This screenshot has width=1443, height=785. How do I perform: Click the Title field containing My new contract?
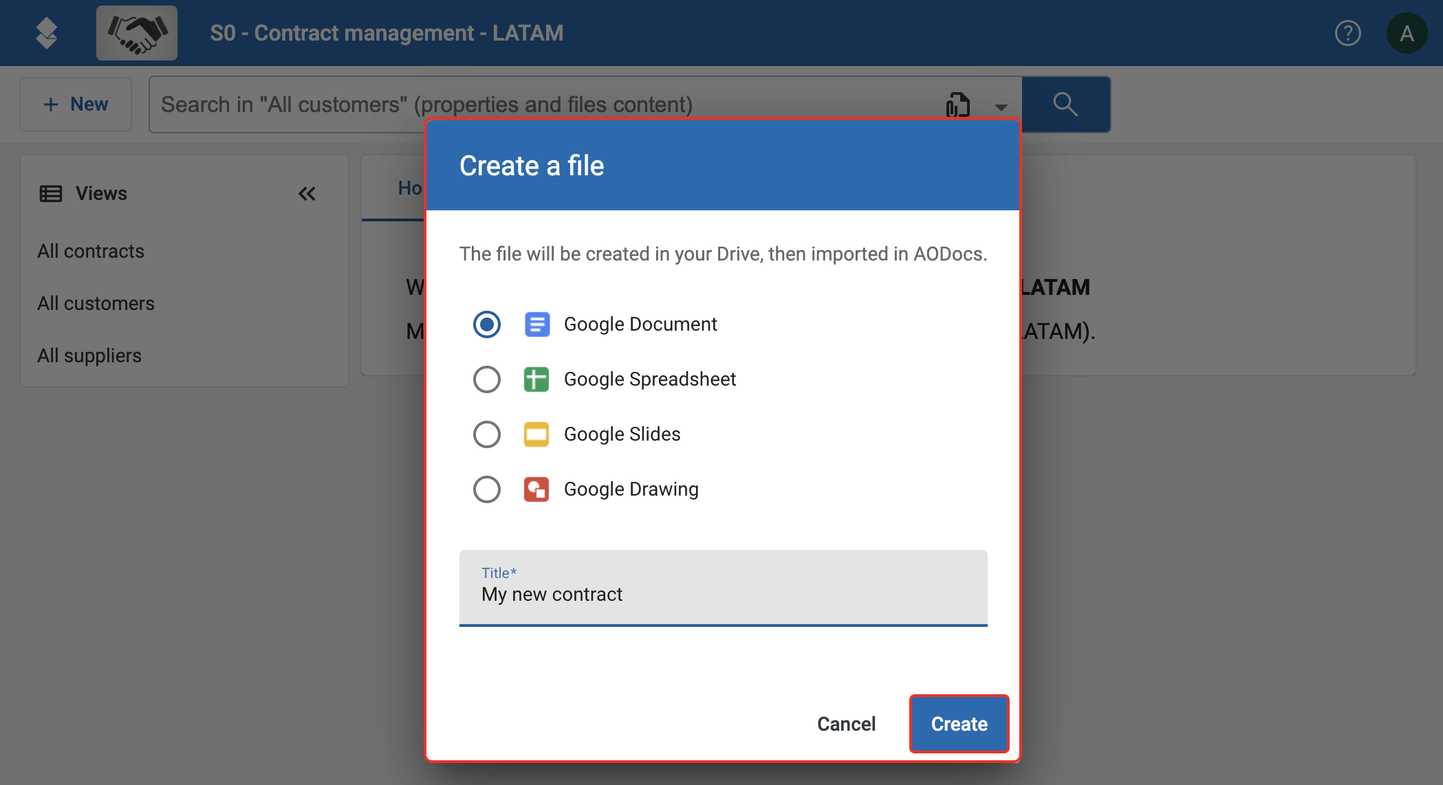pyautogui.click(x=724, y=588)
